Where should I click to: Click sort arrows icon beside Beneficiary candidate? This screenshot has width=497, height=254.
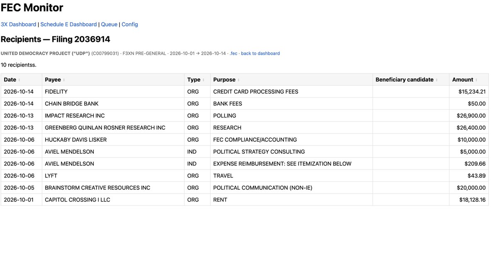[437, 80]
